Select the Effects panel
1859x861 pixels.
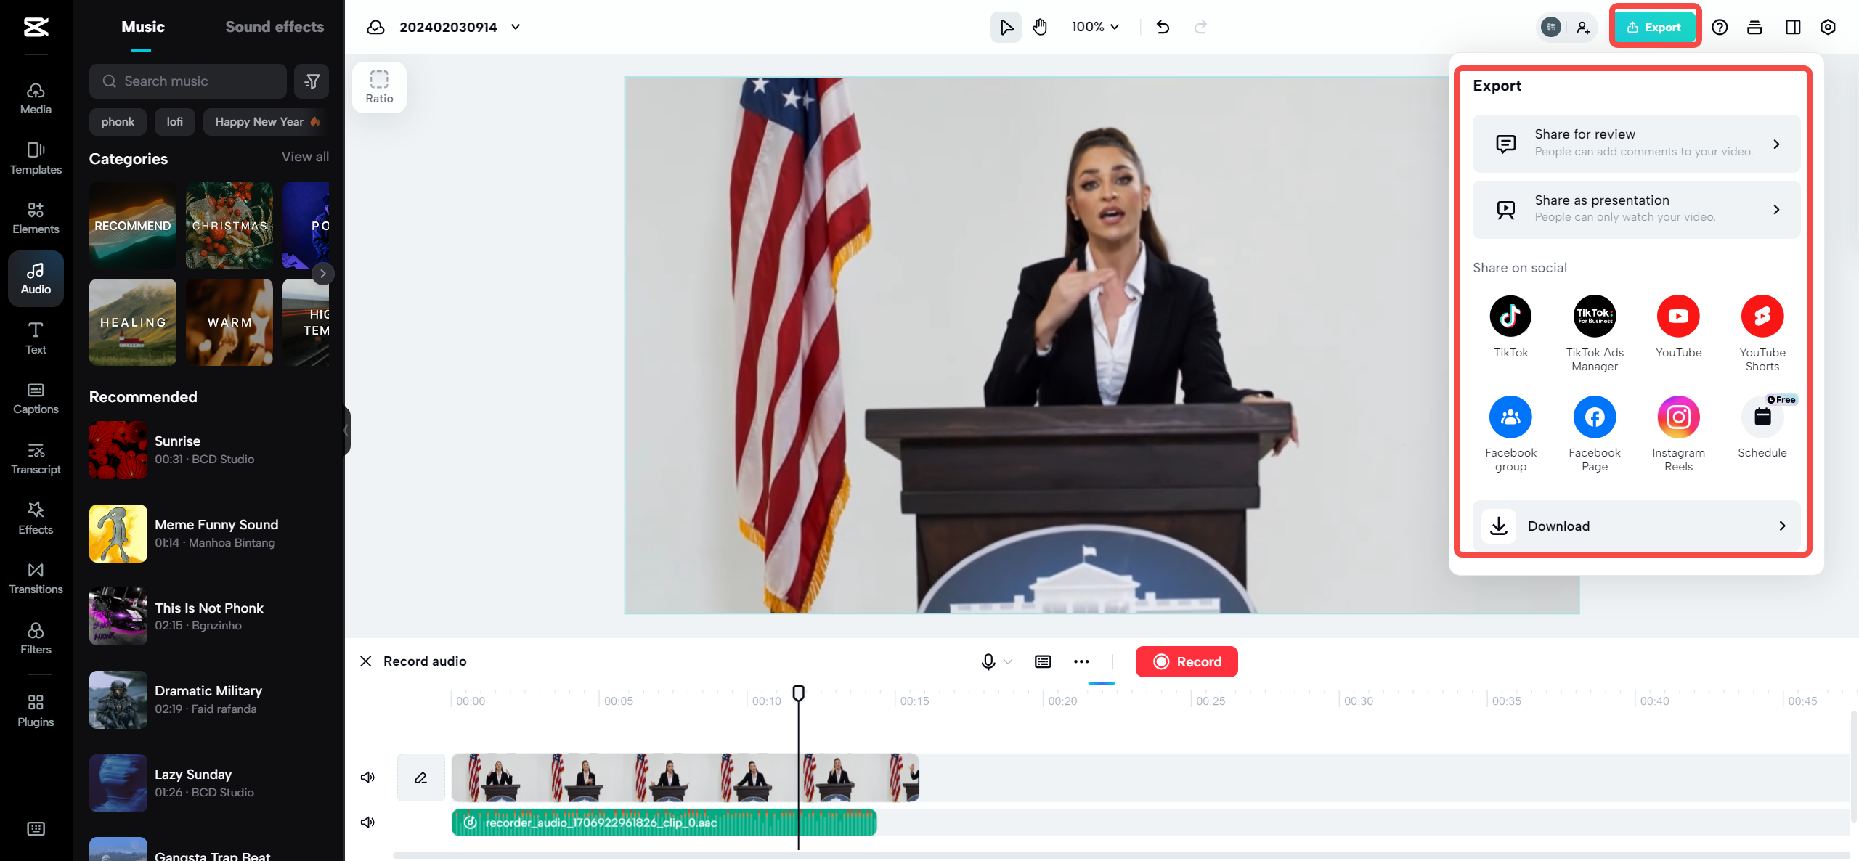coord(35,517)
